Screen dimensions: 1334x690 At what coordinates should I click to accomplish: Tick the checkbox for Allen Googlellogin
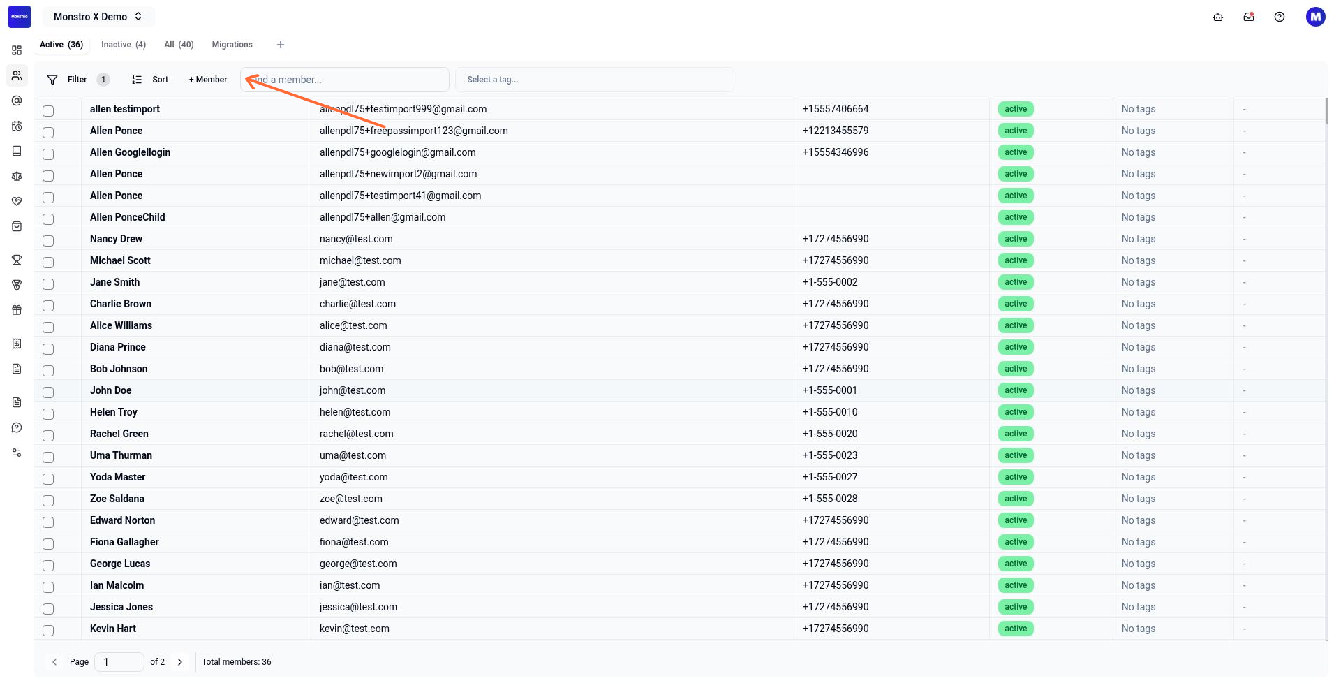[x=48, y=154]
